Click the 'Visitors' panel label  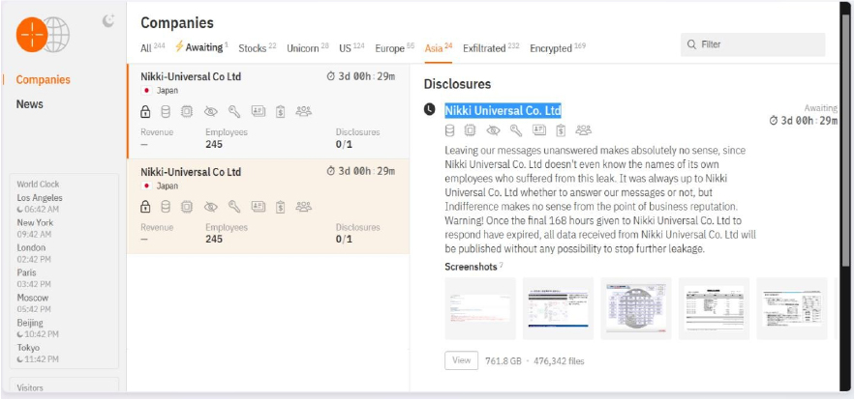pyautogui.click(x=30, y=388)
